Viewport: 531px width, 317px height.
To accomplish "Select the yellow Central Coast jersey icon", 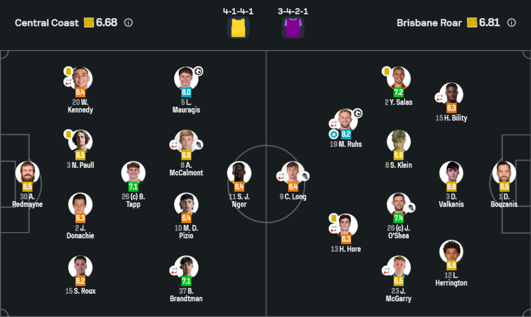I will tap(238, 28).
